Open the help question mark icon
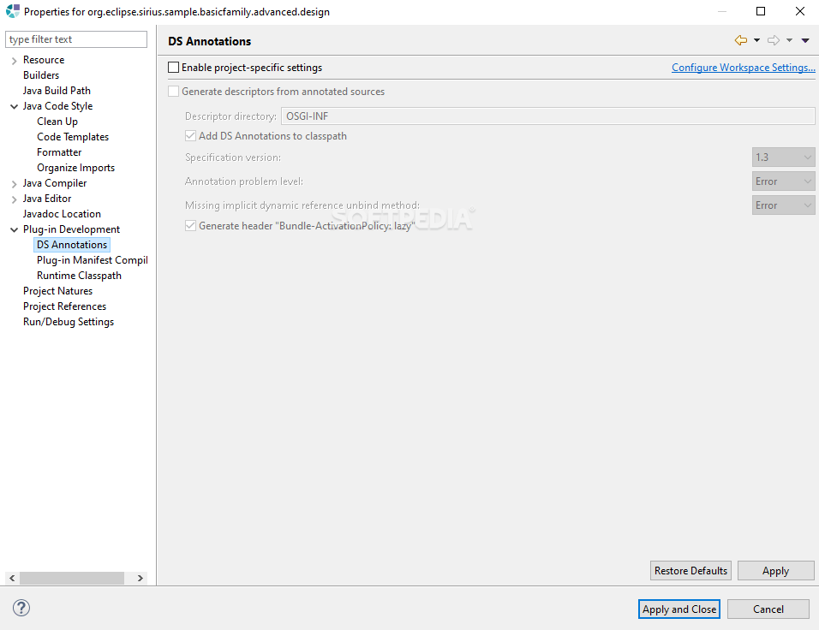This screenshot has height=630, width=819. (21, 608)
